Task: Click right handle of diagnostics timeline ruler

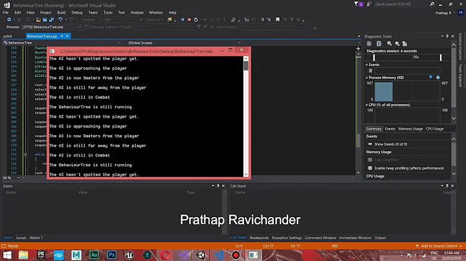Action: coord(441,57)
